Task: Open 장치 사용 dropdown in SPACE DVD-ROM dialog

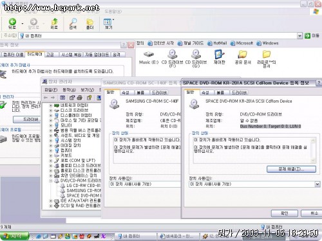Action: pos(317,184)
